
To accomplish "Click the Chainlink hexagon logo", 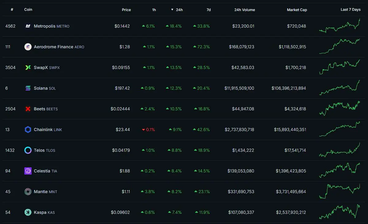I will 28,130.
